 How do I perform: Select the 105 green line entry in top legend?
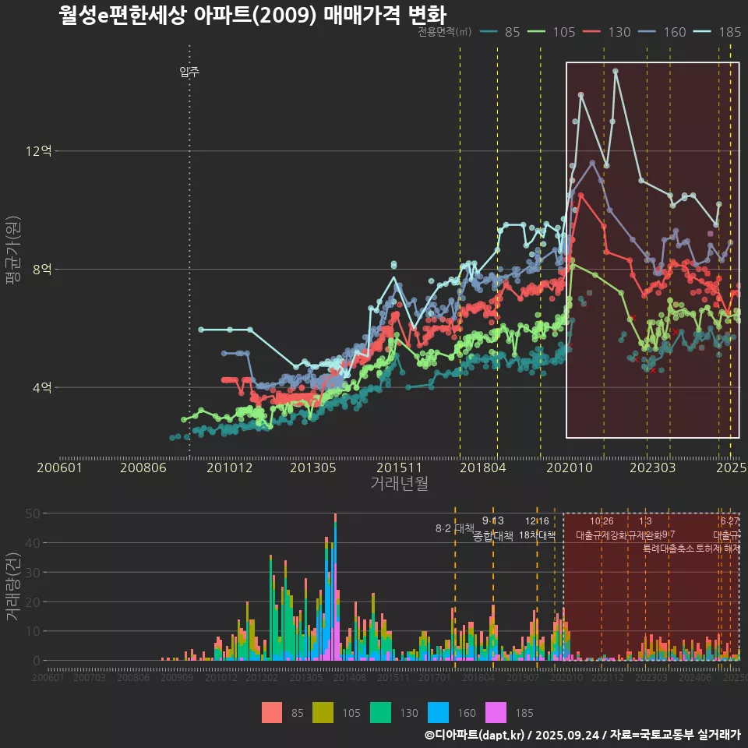552,32
